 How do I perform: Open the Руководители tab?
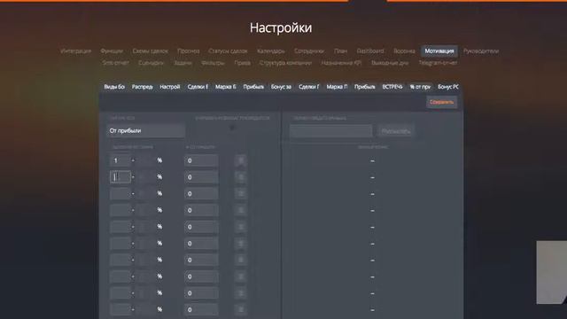pos(481,51)
